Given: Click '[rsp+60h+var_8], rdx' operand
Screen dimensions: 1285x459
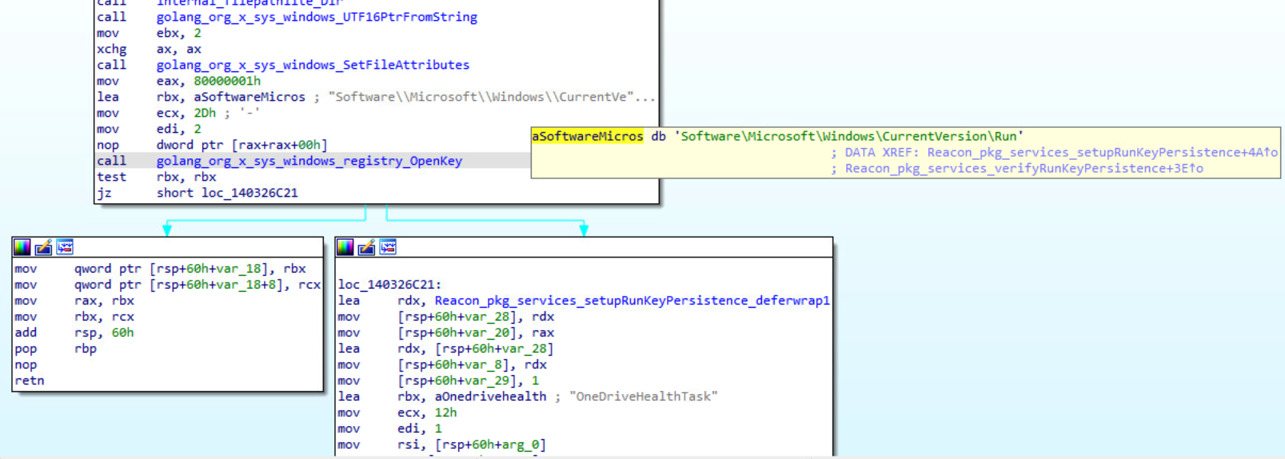Looking at the screenshot, I should (x=472, y=365).
